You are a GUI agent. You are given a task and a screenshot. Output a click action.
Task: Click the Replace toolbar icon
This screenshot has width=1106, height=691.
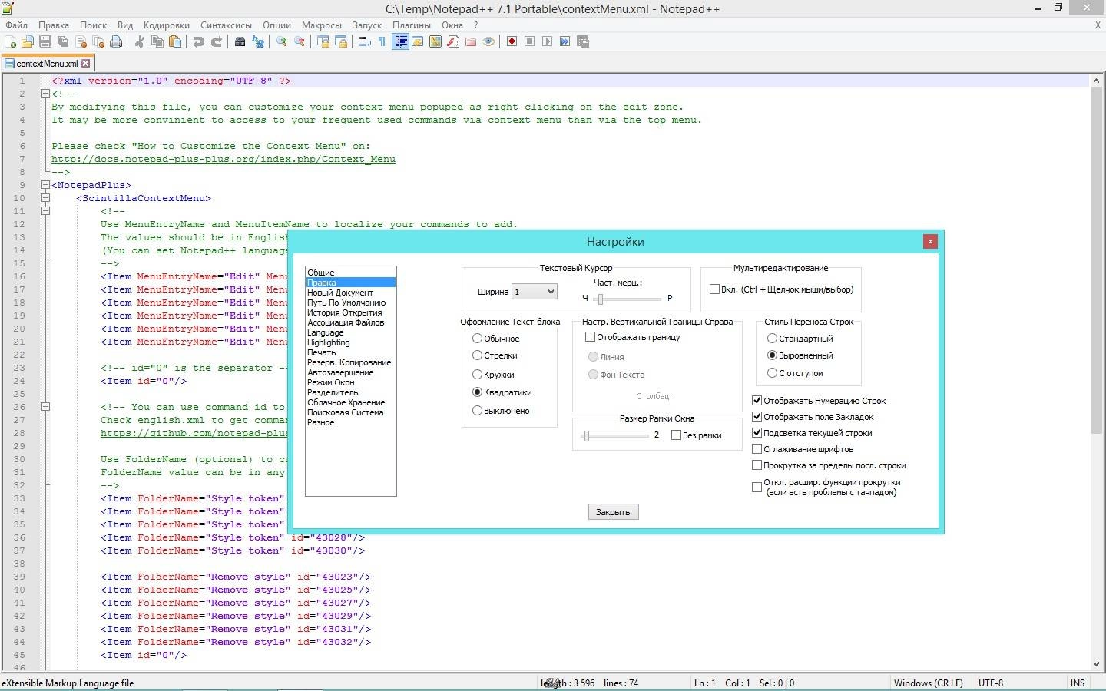tap(258, 41)
